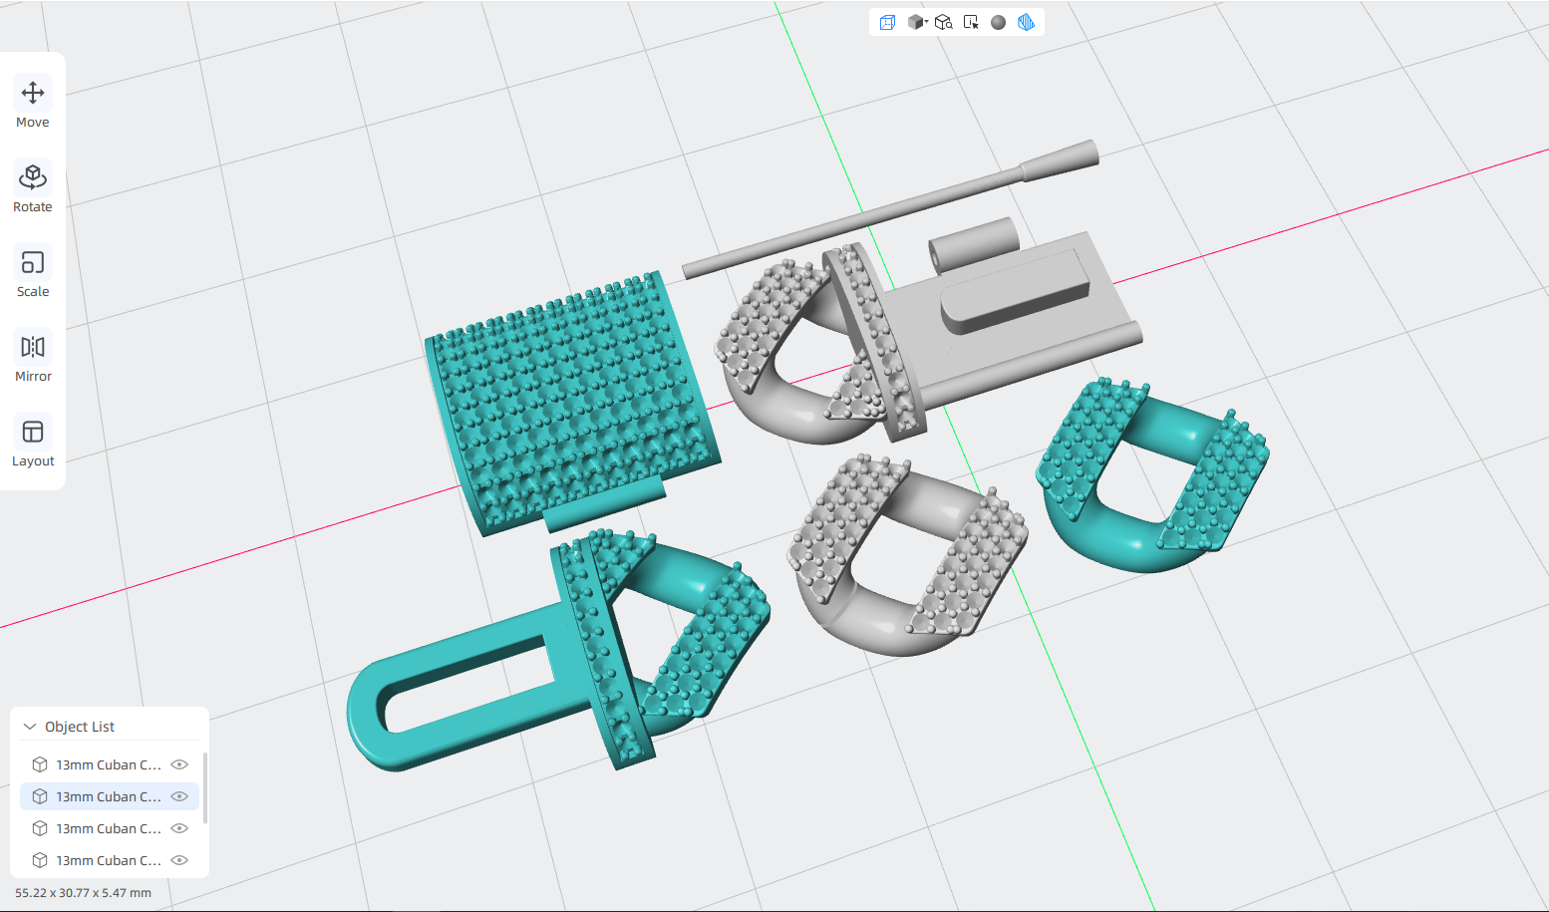
Task: Toggle visibility of the highlighted 13mm Cuban object
Action: [179, 796]
